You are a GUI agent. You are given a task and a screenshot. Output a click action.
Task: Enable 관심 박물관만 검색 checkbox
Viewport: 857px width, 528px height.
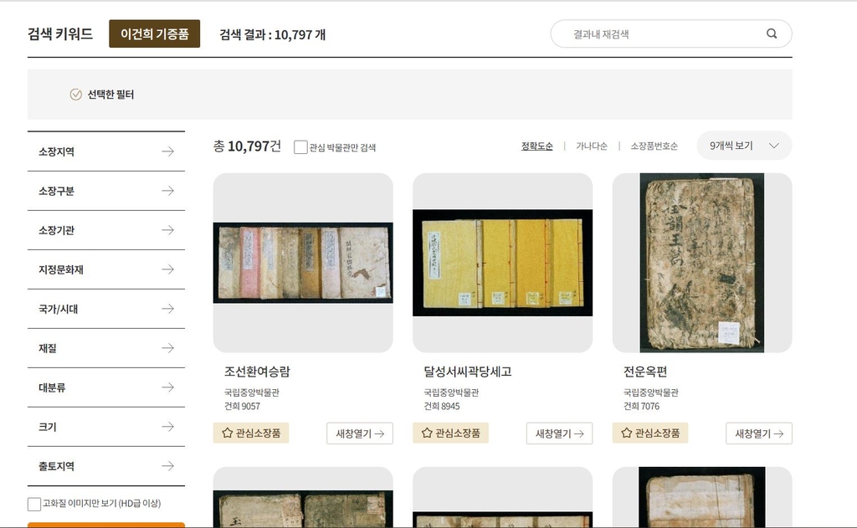coord(301,147)
